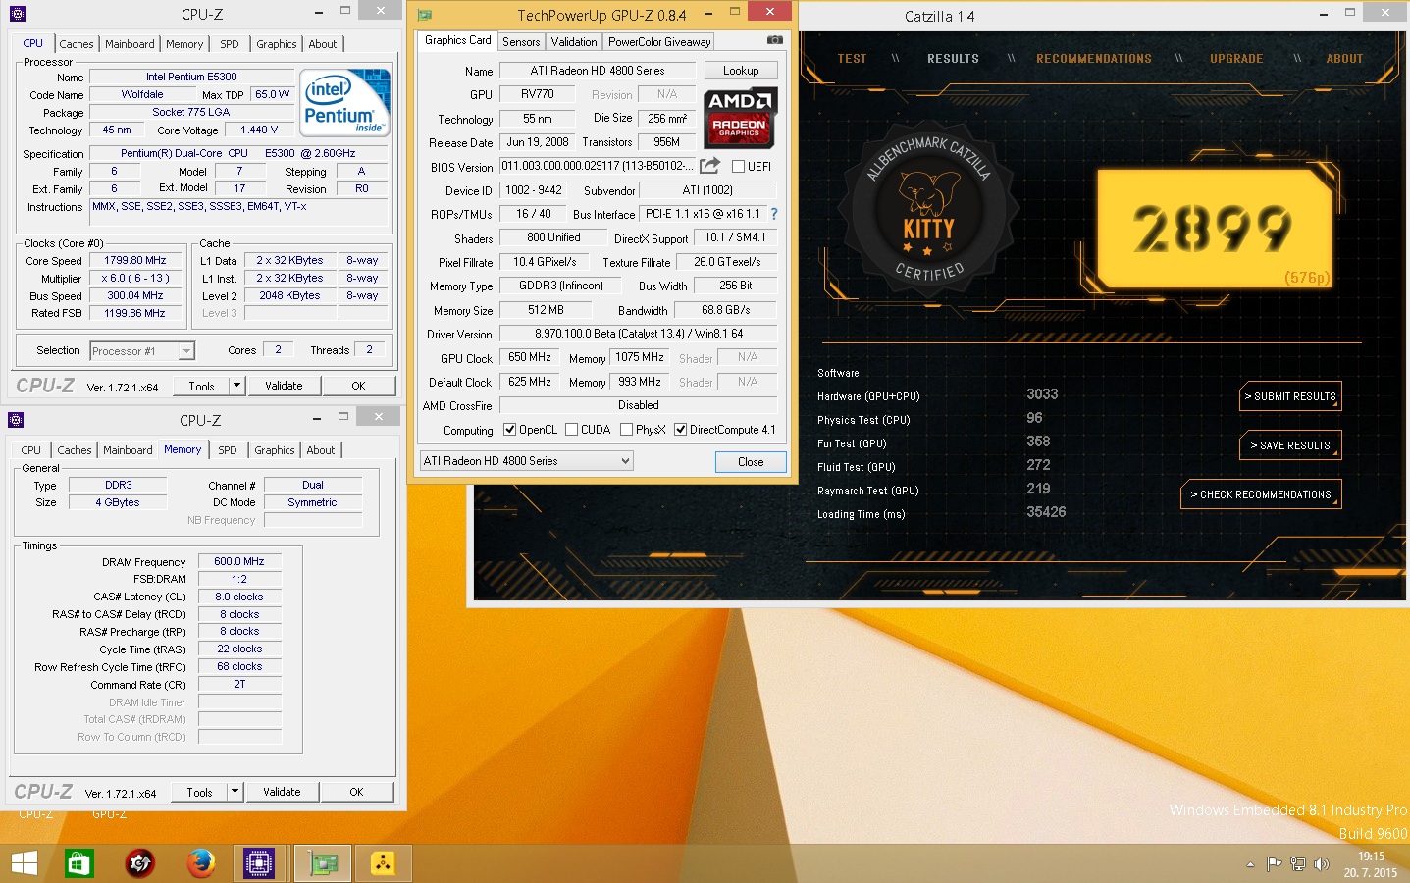Open the red gear app on taskbar
The height and width of the screenshot is (883, 1410).
140,863
